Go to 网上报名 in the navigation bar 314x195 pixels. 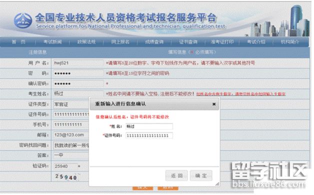click(120, 42)
